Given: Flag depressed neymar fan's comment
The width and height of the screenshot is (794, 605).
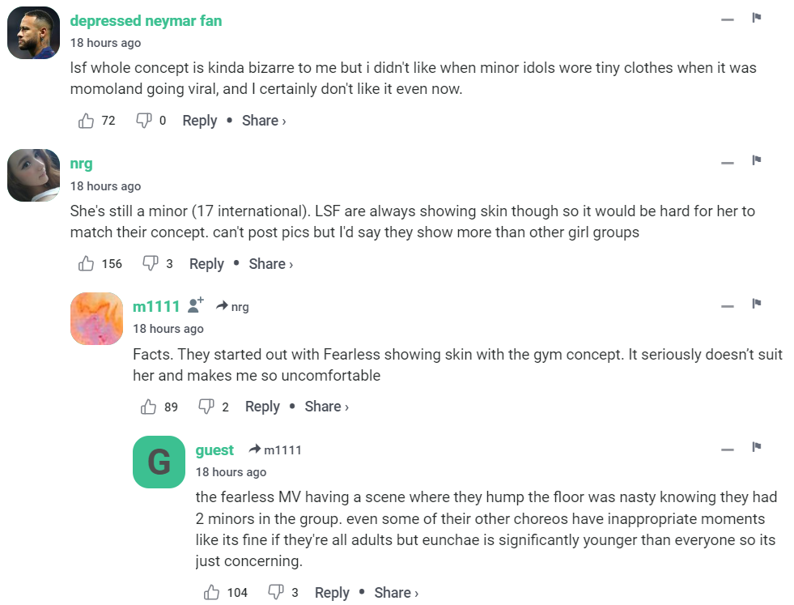Looking at the screenshot, I should [x=757, y=18].
